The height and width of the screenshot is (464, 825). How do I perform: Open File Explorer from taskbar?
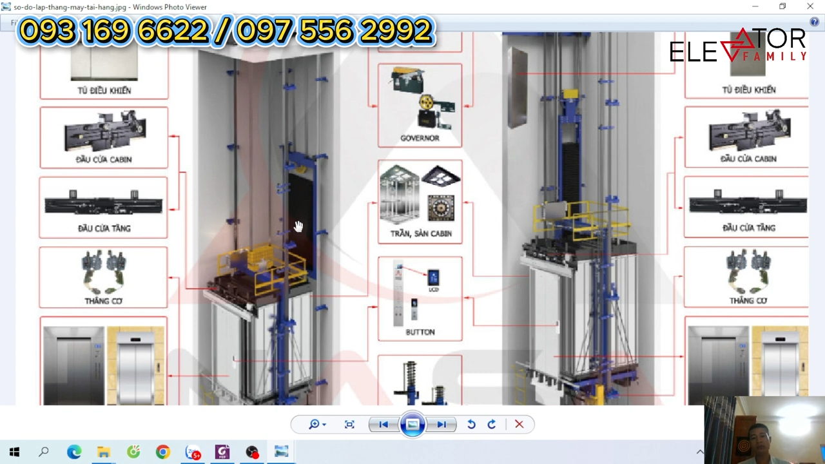pyautogui.click(x=103, y=452)
